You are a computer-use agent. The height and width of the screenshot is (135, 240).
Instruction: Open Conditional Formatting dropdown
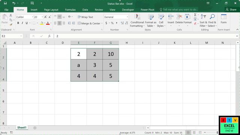(137, 21)
